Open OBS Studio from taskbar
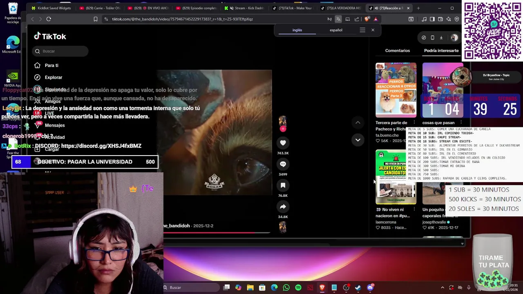523x294 pixels. [346, 287]
